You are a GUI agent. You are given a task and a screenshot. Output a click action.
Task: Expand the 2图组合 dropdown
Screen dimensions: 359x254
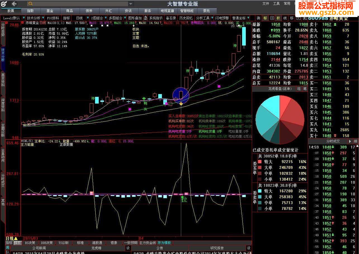click(106, 18)
